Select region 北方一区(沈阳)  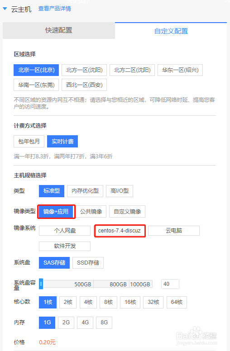(x=84, y=70)
